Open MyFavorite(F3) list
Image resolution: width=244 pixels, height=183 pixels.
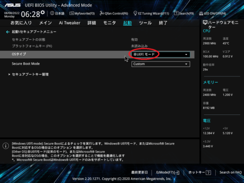coord(82,14)
